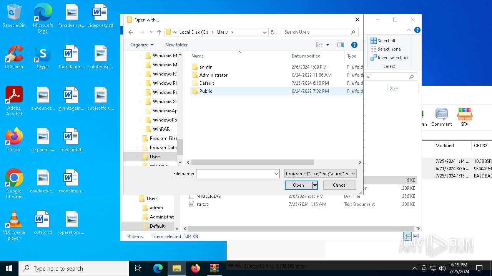492x276 pixels.
Task: Expand Program Files tree node
Action: click(x=137, y=138)
